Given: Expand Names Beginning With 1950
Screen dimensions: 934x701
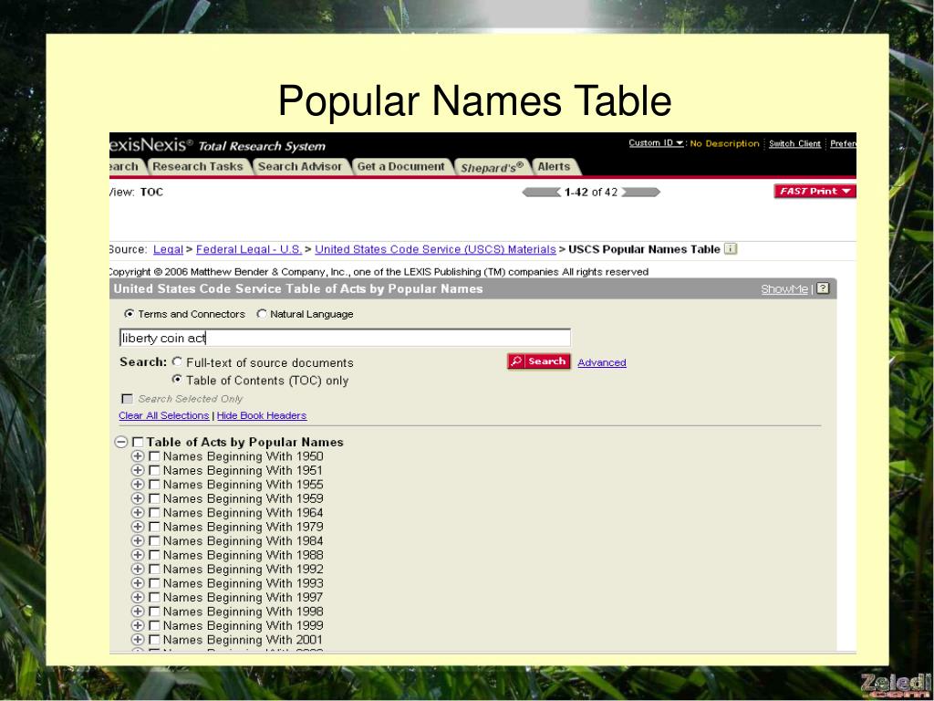Looking at the screenshot, I should tap(138, 456).
